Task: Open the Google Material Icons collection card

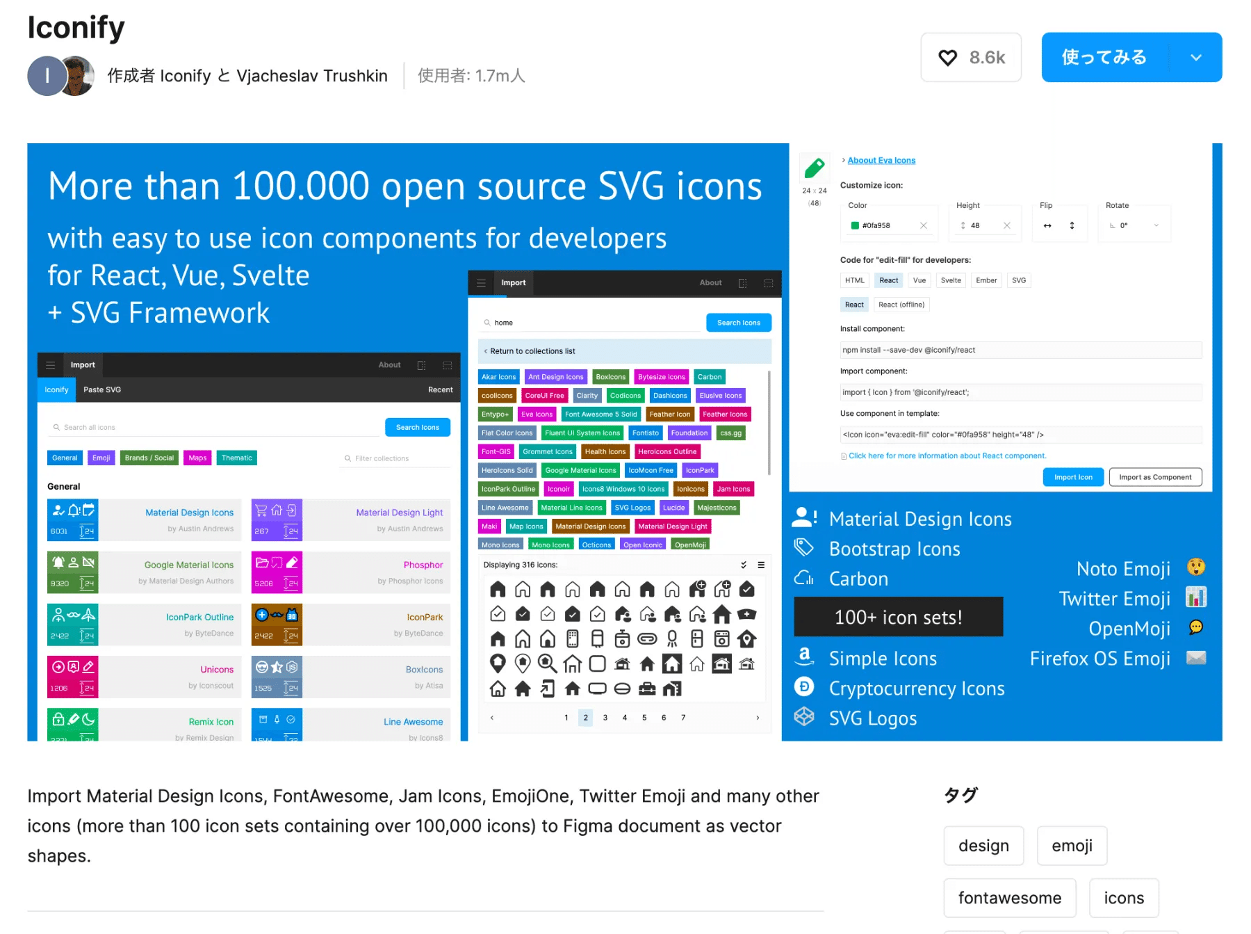Action: click(x=145, y=572)
